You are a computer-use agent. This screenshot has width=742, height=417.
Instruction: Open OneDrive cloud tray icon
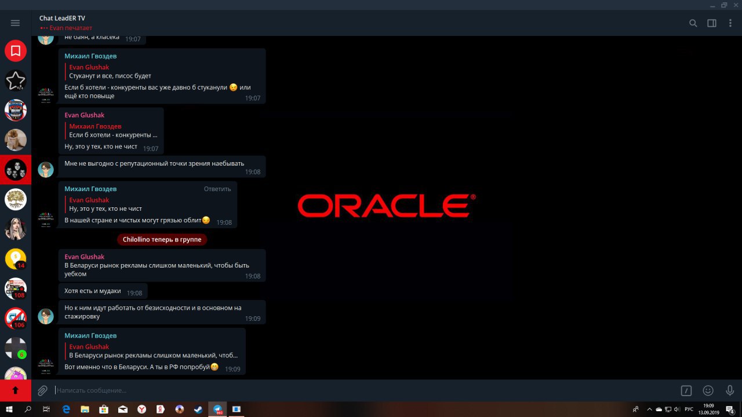pyautogui.click(x=659, y=409)
